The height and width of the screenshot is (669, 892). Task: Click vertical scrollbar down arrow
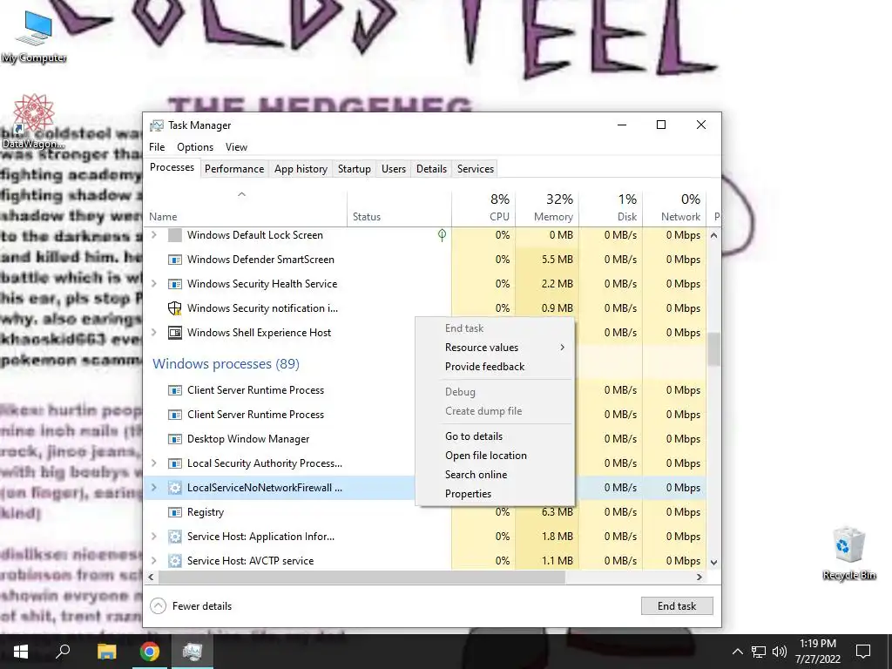point(714,562)
